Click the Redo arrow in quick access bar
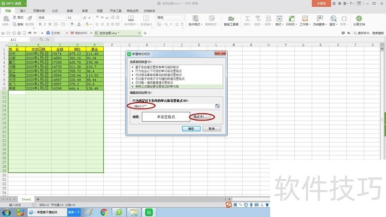 (x=35, y=33)
